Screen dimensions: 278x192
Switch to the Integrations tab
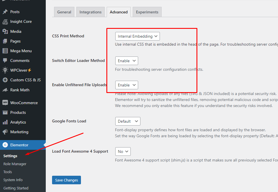tap(90, 12)
